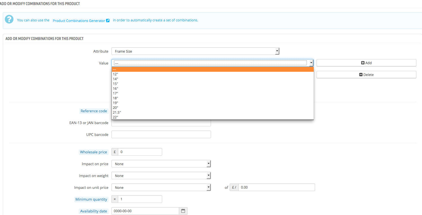
Task: Choose 21.5" from the Value list
Action: pyautogui.click(x=213, y=113)
